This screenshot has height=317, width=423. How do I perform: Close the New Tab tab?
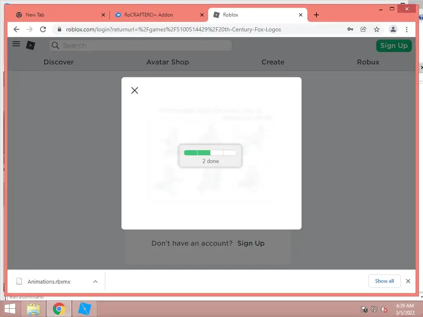pyautogui.click(x=103, y=15)
